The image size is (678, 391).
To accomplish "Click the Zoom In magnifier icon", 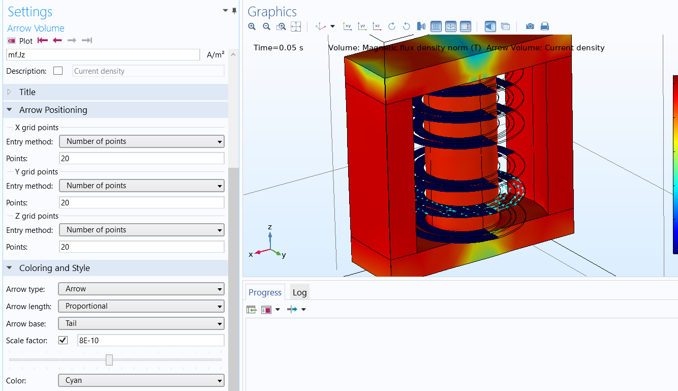I will point(252,26).
